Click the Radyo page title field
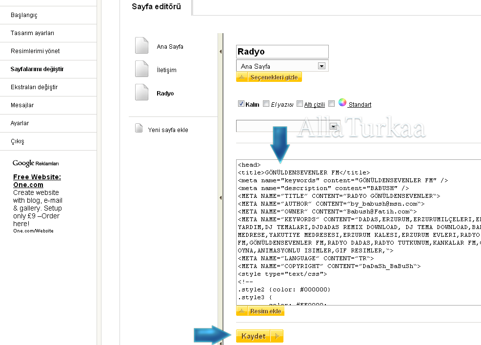Viewport: 481px width, 345px height. pyautogui.click(x=282, y=52)
